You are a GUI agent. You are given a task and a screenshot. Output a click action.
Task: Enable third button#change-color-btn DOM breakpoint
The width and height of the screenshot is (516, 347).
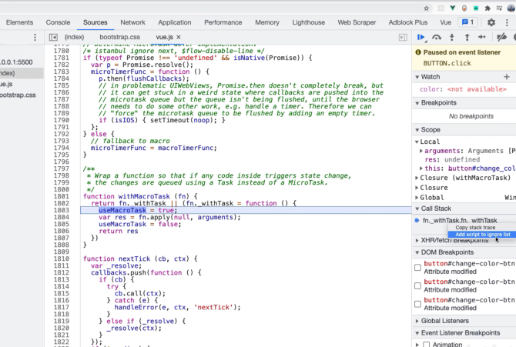tap(417, 304)
